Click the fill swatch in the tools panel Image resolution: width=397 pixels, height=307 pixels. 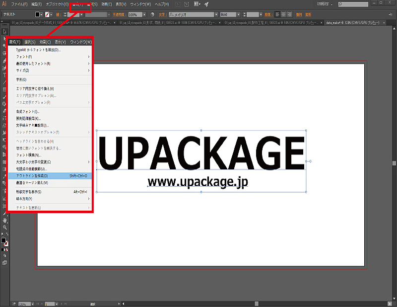pos(3,240)
